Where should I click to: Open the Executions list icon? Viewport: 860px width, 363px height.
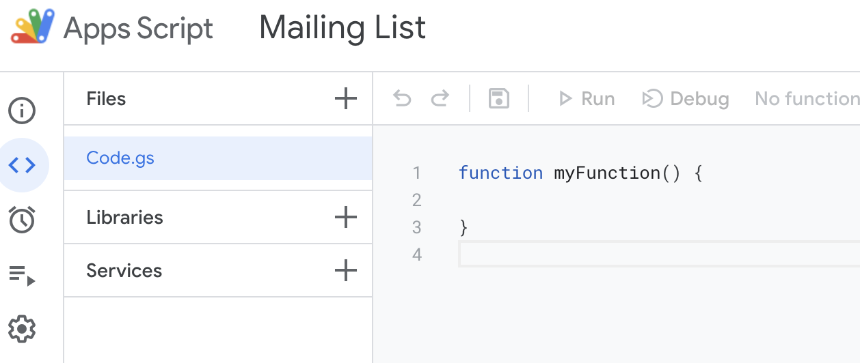click(x=22, y=275)
